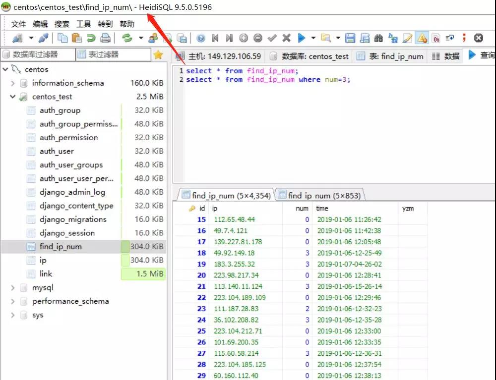This screenshot has width=496, height=380.
Task: Go to first row icon
Action: coord(215,38)
